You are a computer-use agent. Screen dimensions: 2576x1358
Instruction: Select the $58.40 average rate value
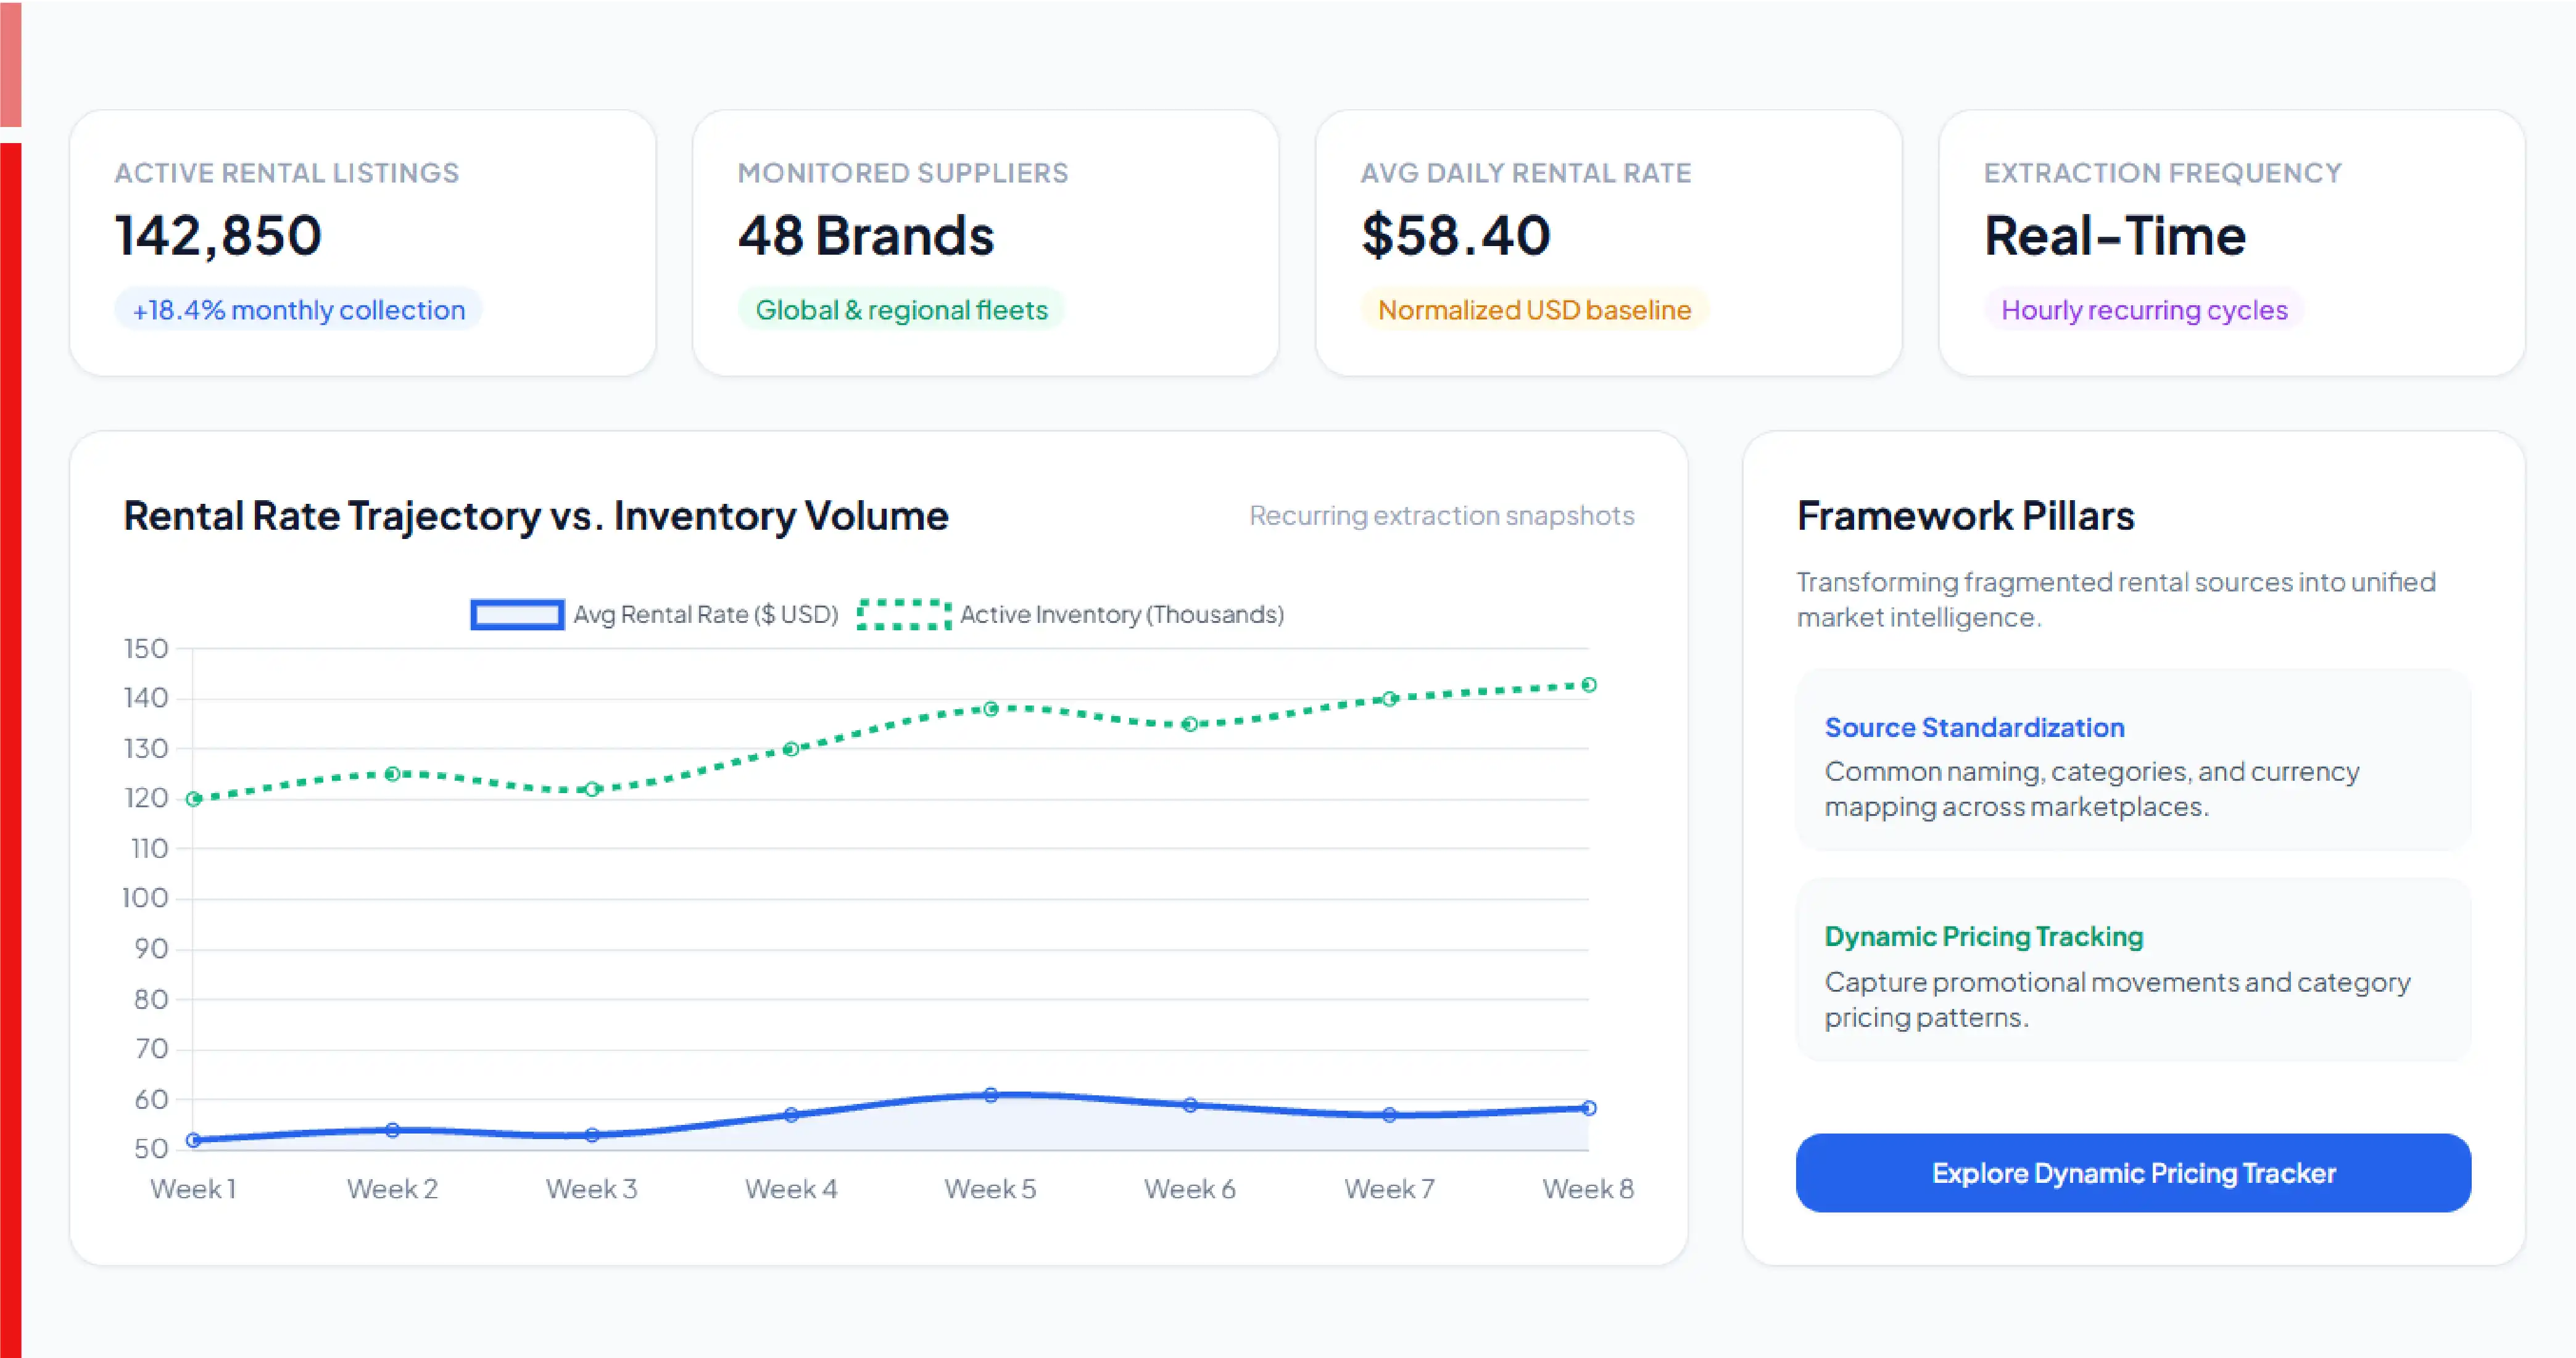1455,236
